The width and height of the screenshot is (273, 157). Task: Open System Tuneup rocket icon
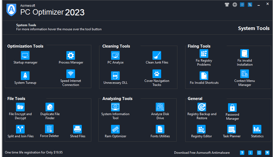[x=25, y=76]
